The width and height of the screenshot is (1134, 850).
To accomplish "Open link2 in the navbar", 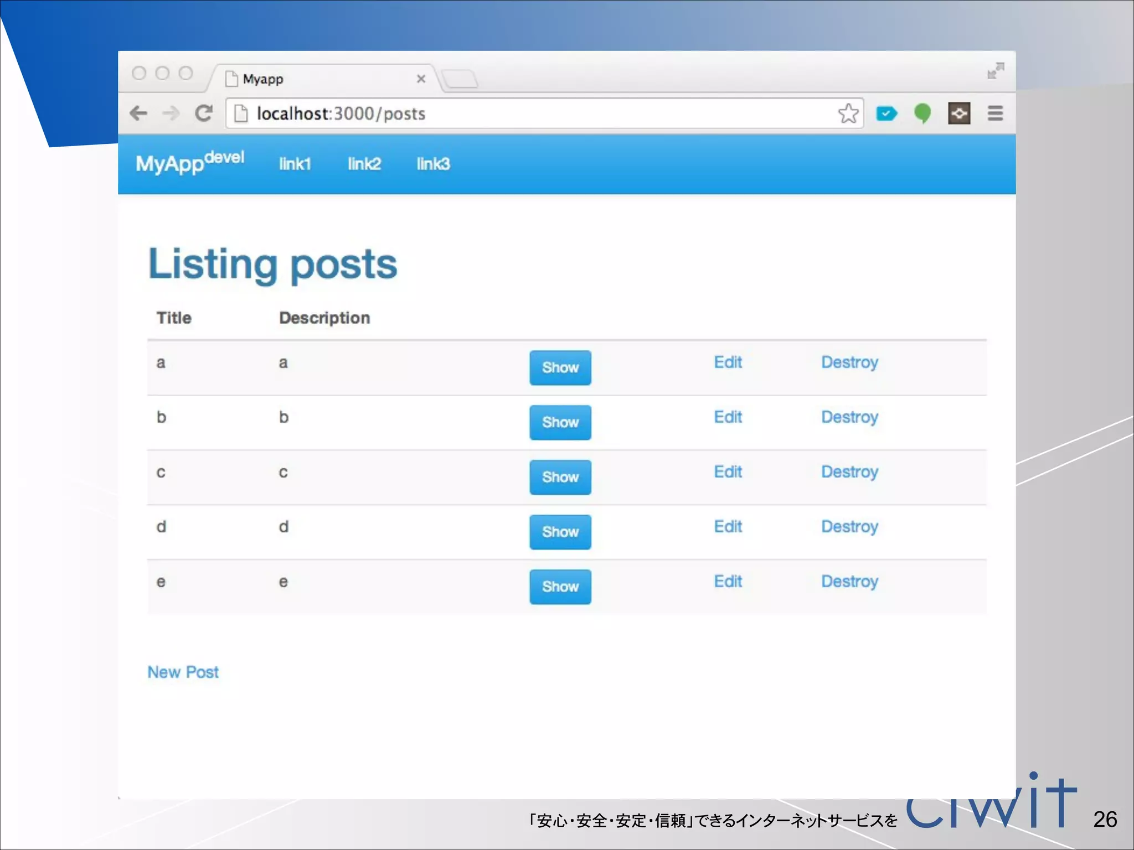I will [364, 164].
